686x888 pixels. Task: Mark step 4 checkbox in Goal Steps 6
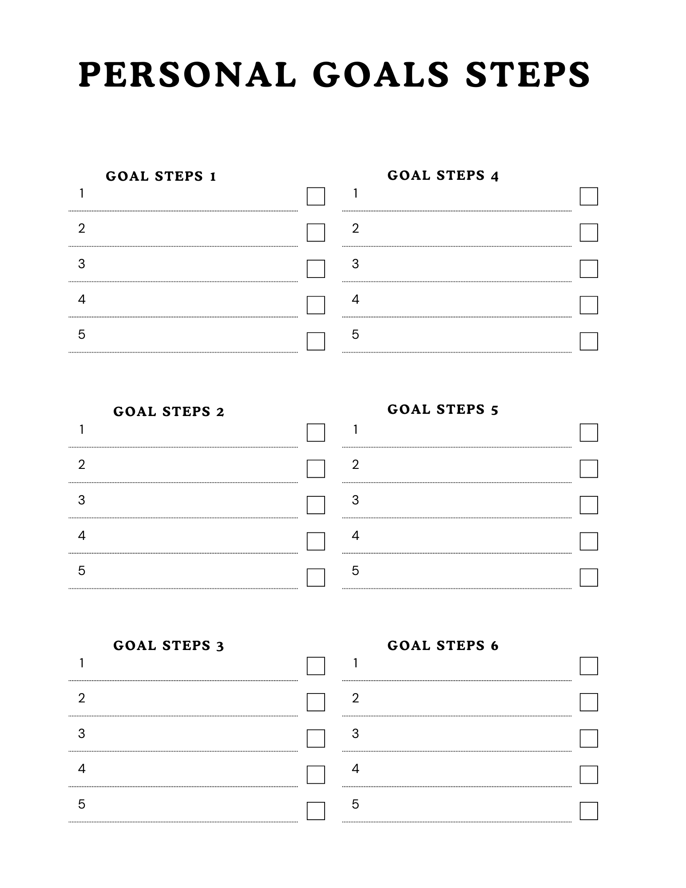point(589,775)
